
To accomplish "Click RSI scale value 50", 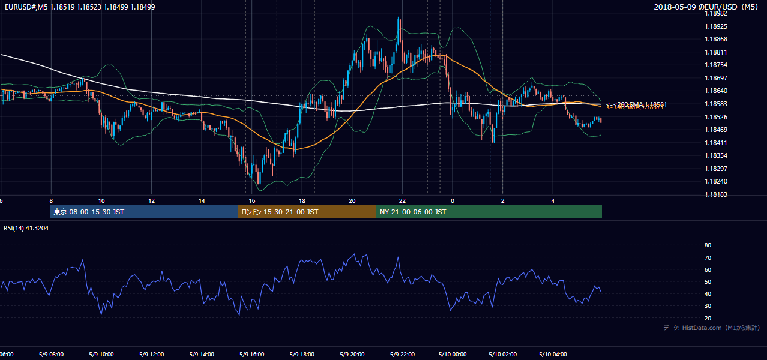I will point(708,282).
